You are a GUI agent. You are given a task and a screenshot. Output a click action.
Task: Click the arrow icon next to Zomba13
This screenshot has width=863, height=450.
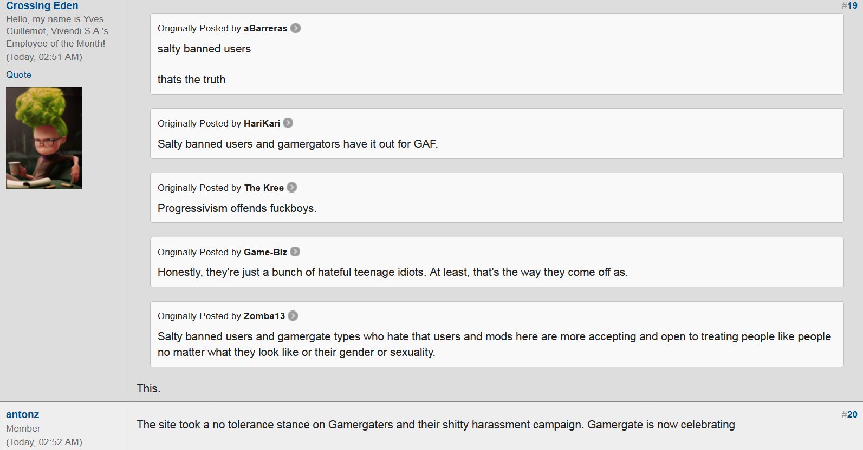pyautogui.click(x=293, y=316)
